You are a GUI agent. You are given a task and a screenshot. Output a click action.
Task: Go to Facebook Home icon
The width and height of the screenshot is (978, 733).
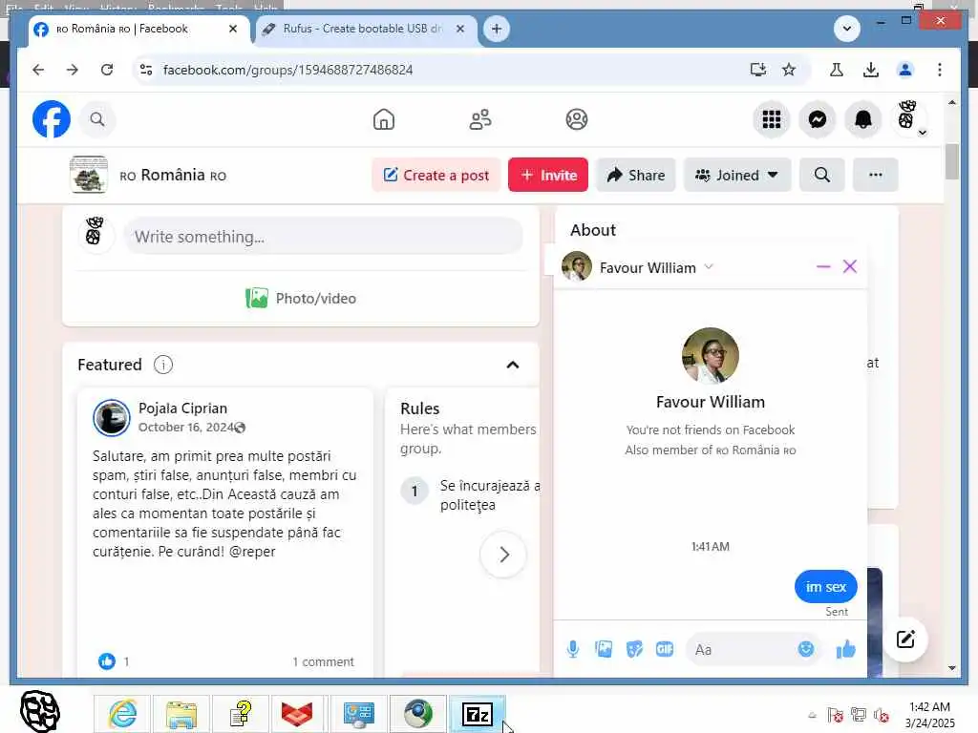pos(384,119)
